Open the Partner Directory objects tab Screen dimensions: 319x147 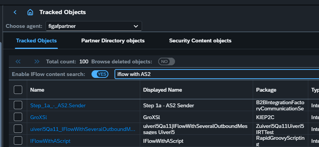click(x=113, y=41)
